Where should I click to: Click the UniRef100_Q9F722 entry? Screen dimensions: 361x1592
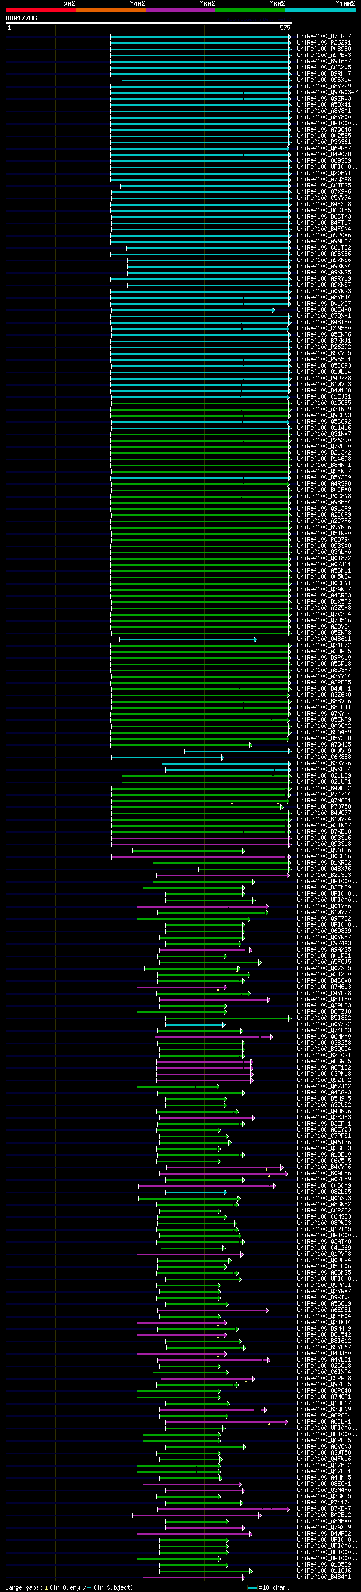point(323,918)
